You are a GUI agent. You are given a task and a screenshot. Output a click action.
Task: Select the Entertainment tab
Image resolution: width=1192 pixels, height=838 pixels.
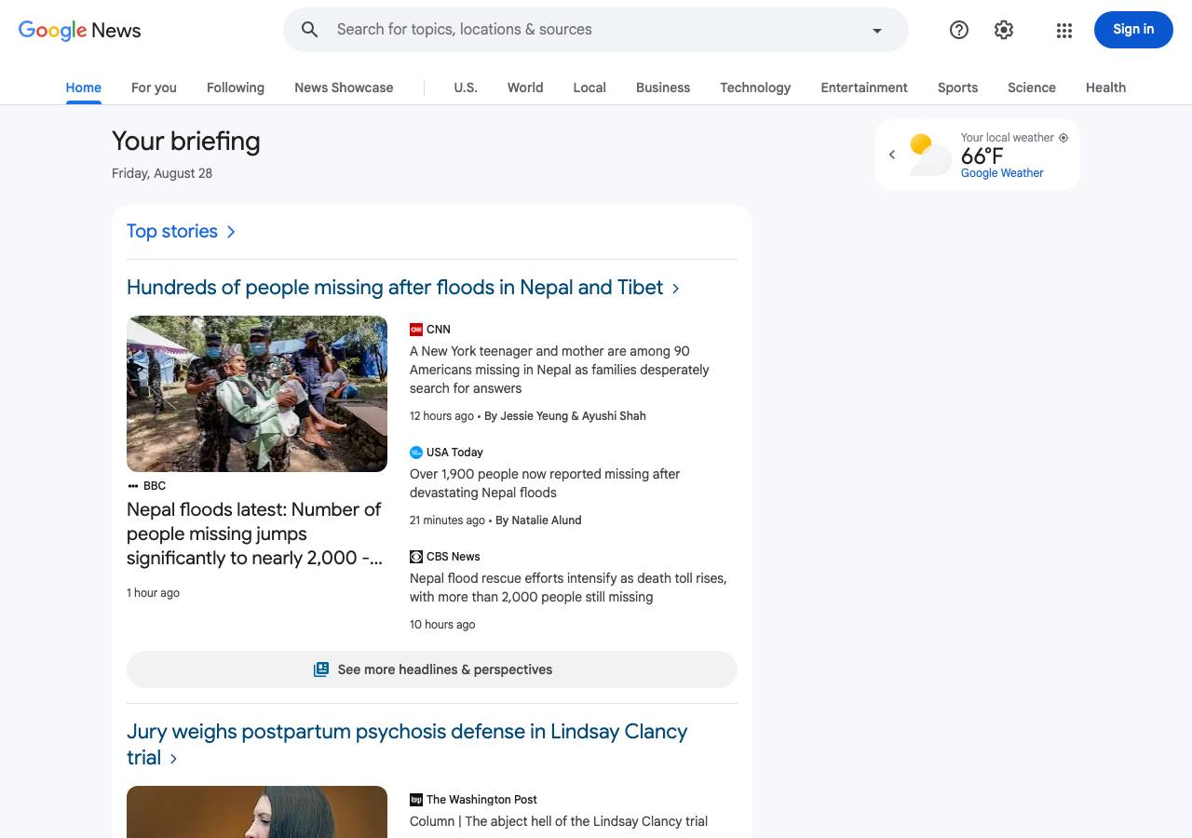(x=864, y=88)
